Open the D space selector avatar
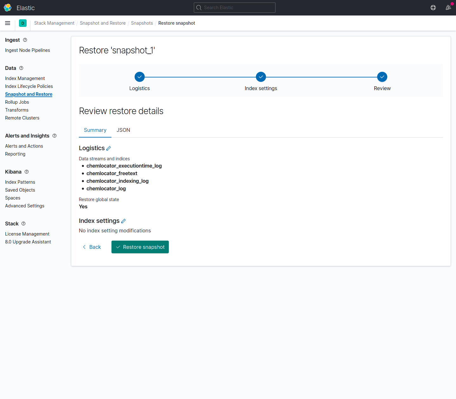 (23, 23)
